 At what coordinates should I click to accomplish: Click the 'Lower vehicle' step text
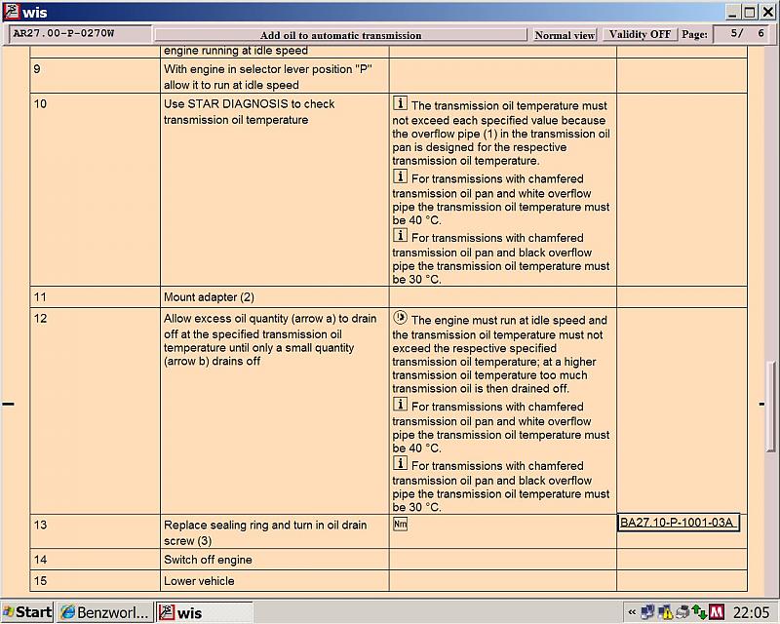(x=199, y=581)
